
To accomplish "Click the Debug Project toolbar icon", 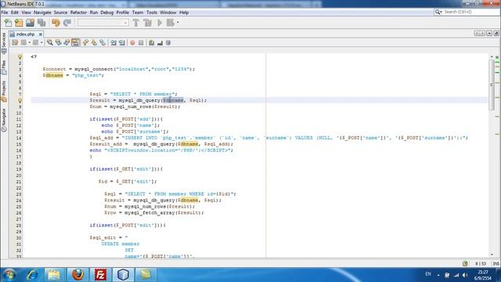I will pos(171,23).
